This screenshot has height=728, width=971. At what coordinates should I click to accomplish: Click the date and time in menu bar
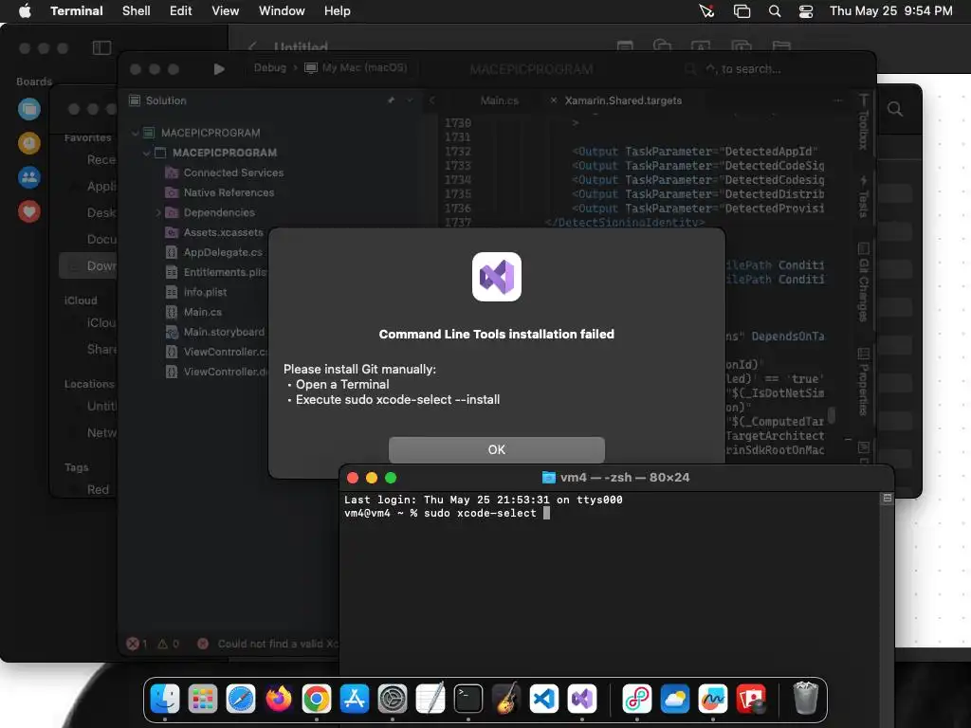(890, 10)
